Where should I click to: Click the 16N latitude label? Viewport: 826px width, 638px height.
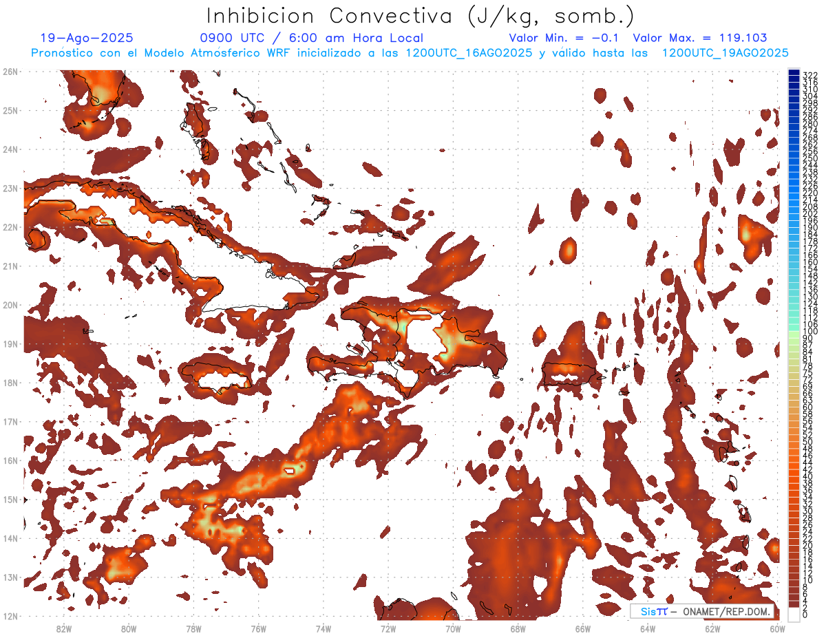tap(10, 460)
